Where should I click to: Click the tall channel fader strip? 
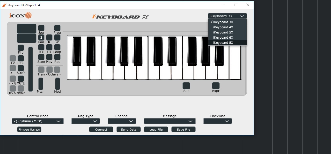pos(31,69)
